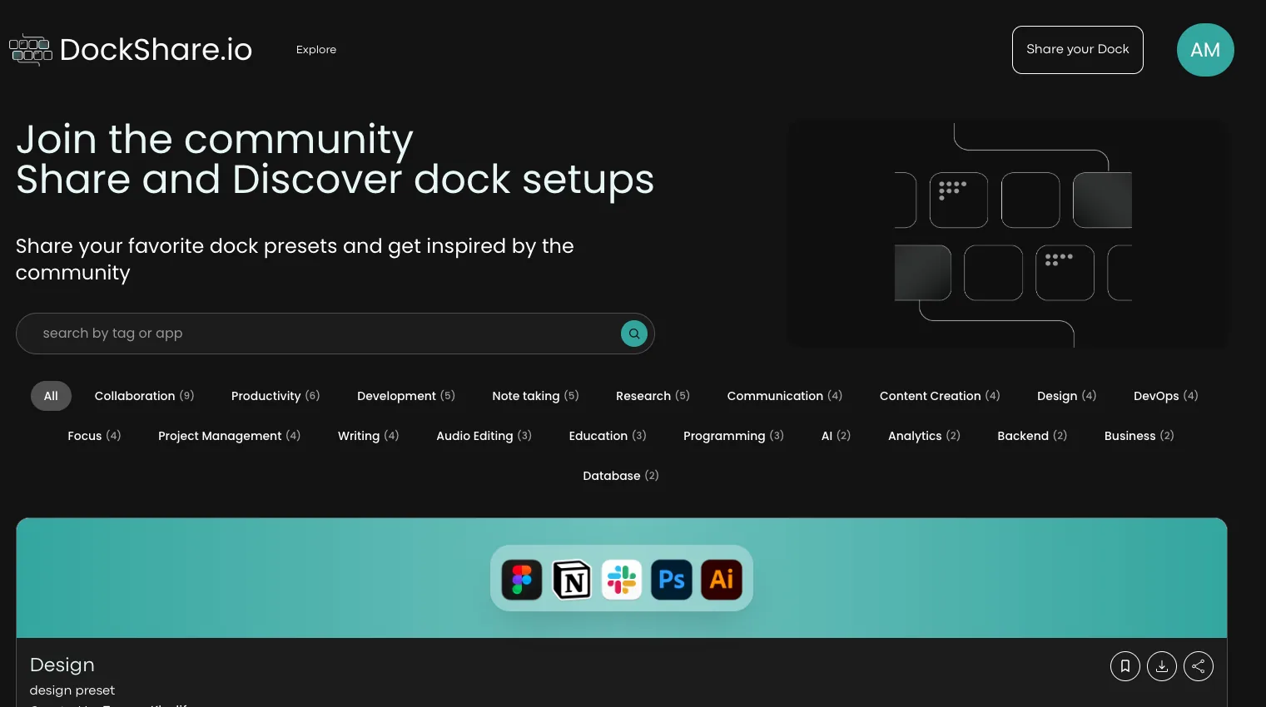Open the Notion app icon in Design dock

pyautogui.click(x=572, y=579)
